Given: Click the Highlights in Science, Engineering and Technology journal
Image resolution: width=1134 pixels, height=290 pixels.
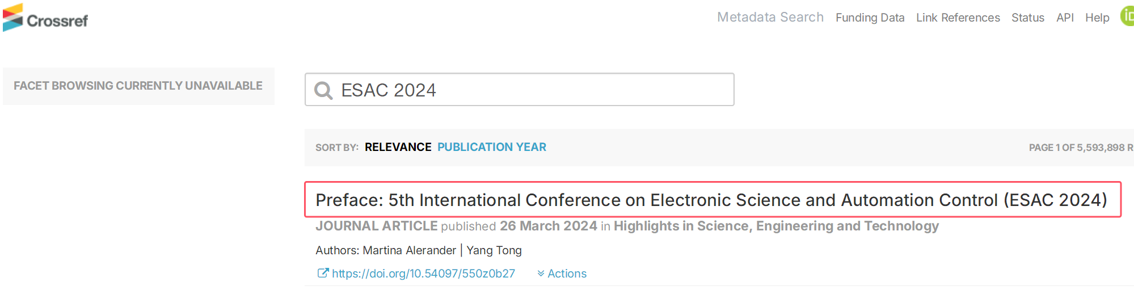Looking at the screenshot, I should [x=775, y=226].
